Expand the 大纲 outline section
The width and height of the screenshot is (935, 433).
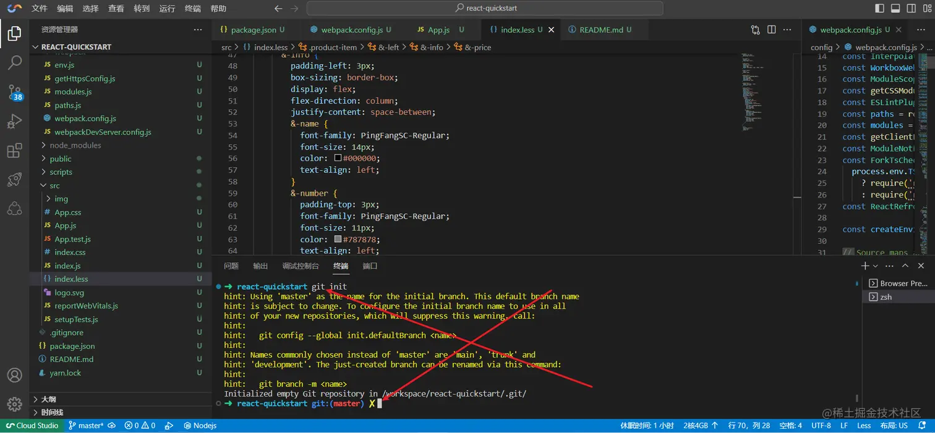[x=121, y=399]
